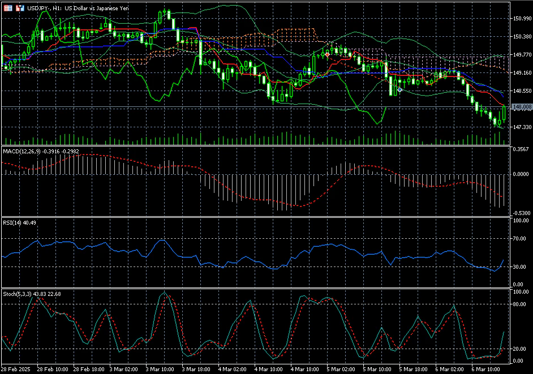Screen dimensions: 533x374
Task: Click the MACD scale value -0.5300
Action: click(521, 213)
